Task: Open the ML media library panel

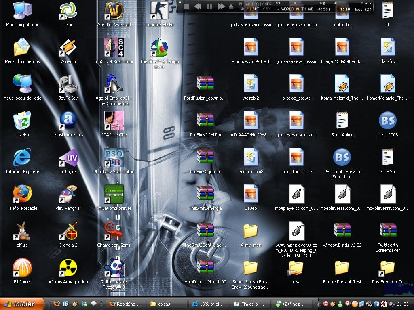Action: [249, 4]
